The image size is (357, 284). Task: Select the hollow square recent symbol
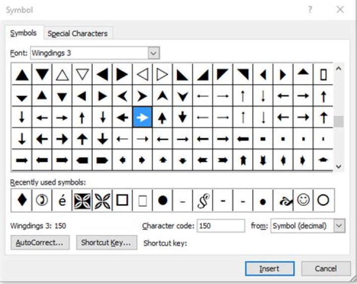pyautogui.click(x=122, y=200)
